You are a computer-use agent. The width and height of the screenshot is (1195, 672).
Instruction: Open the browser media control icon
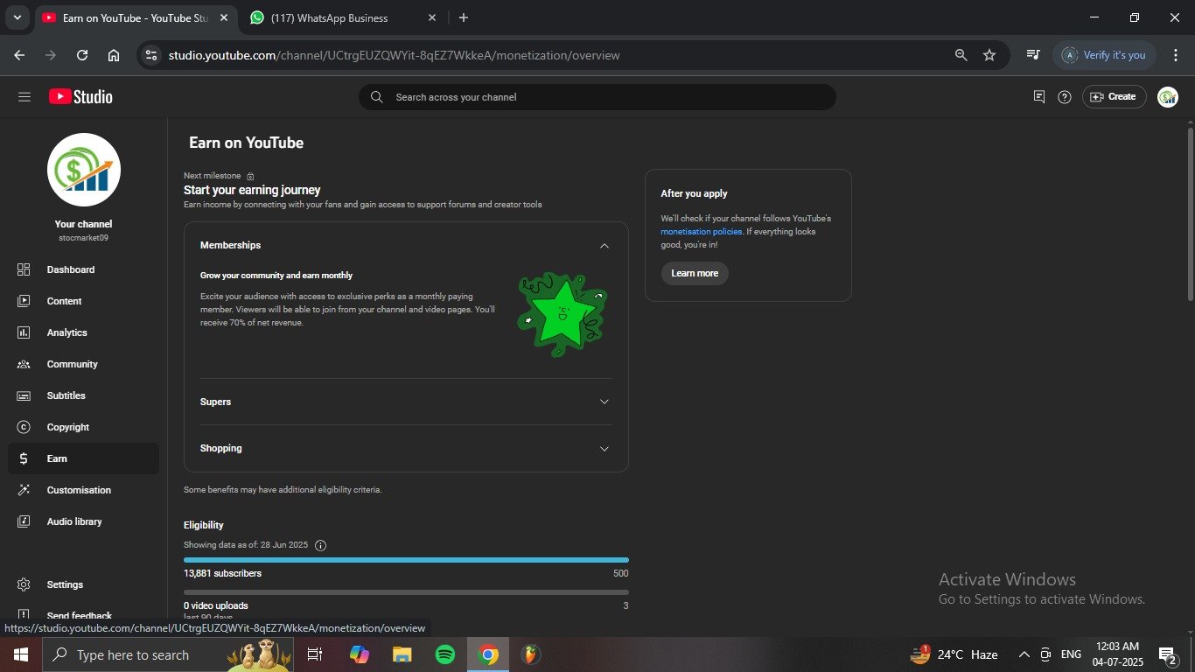[x=1033, y=55]
